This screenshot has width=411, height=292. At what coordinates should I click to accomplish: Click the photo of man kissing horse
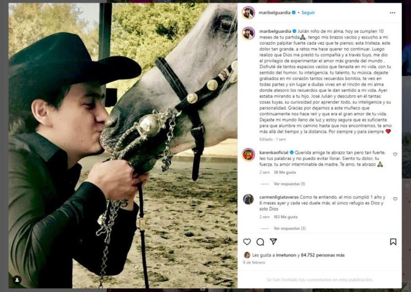pos(123,146)
